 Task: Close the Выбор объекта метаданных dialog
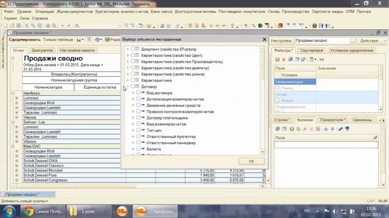264,39
